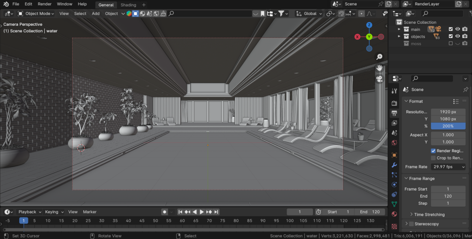Disable main collection in renders camera icon
The width and height of the screenshot is (472, 239).
465,29
